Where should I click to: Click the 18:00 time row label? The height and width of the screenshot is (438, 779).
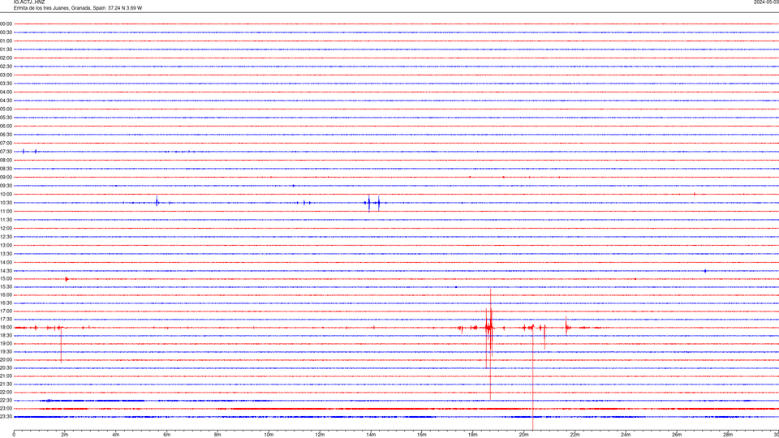coord(6,327)
